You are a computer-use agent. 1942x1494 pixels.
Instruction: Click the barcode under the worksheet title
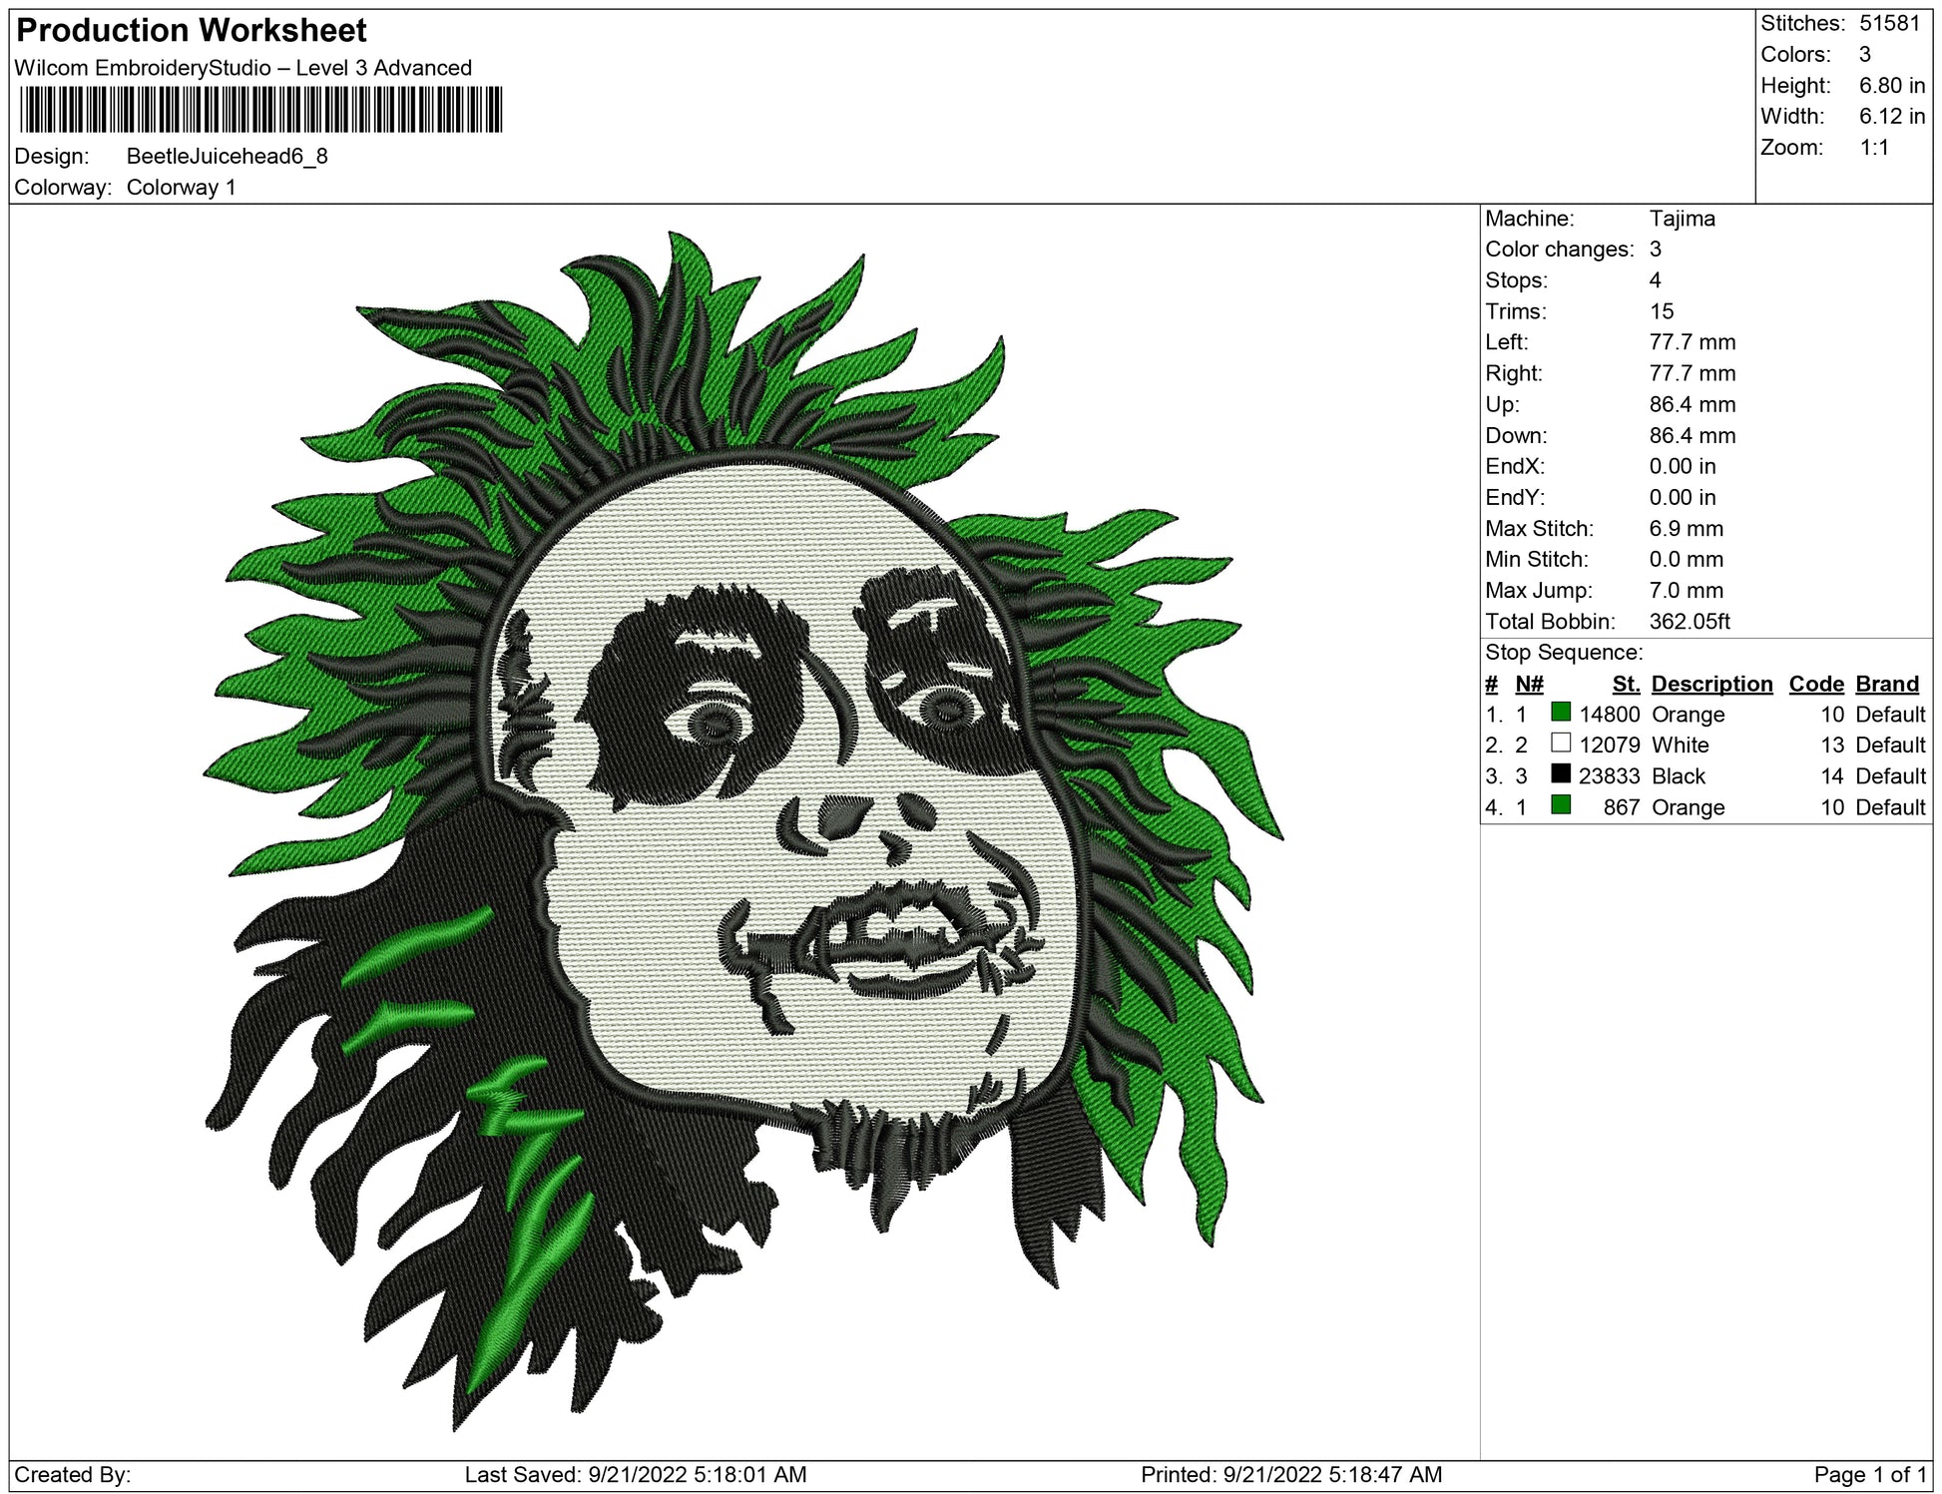[260, 110]
